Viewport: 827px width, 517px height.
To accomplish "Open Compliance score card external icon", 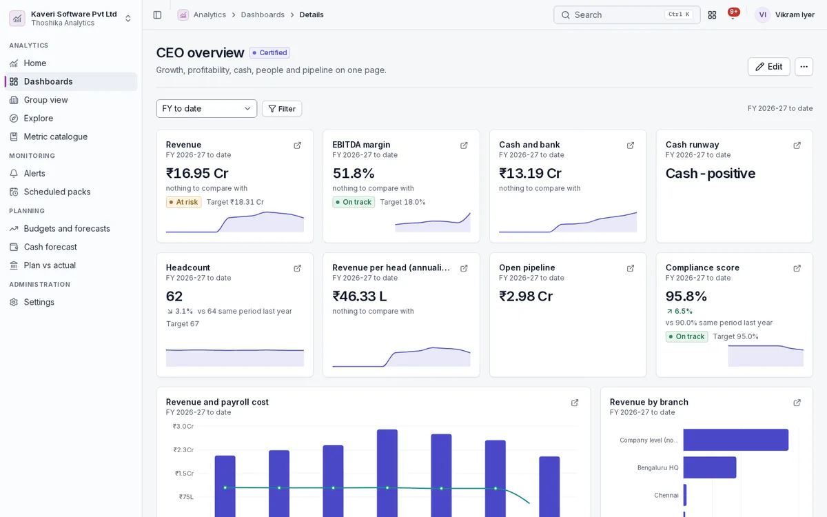I will click(x=797, y=268).
